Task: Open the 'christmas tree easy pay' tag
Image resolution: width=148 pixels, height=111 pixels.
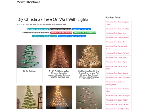Action: 82,29
